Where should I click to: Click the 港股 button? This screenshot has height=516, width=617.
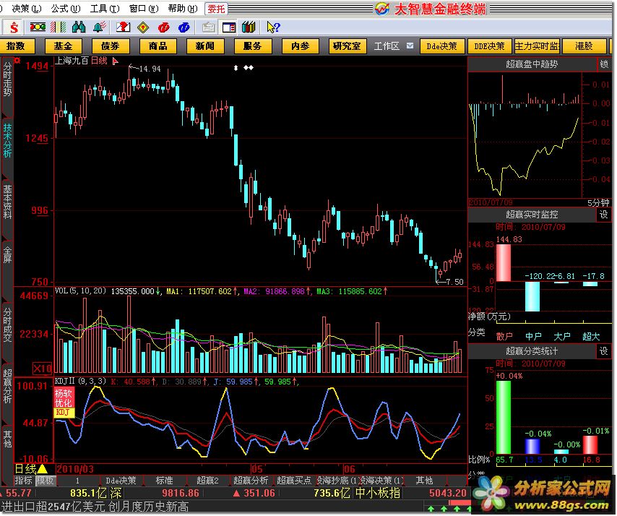tap(584, 46)
